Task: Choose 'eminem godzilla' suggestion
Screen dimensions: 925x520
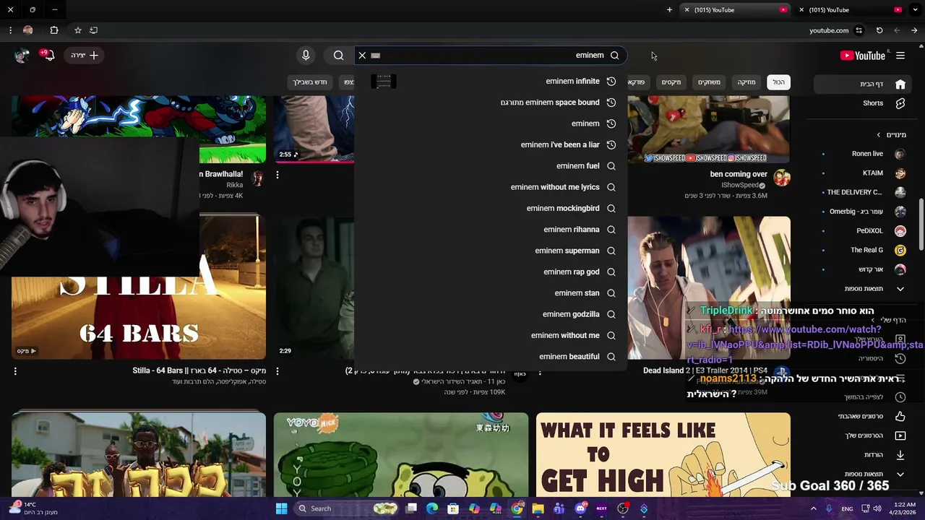Action: tap(491, 314)
